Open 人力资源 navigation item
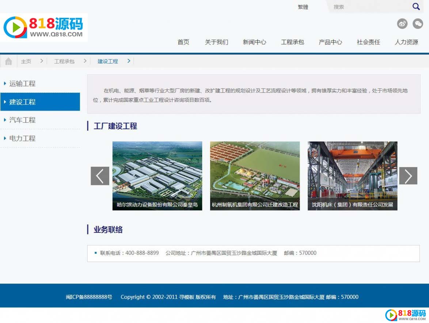The height and width of the screenshot is (323, 429). (407, 42)
